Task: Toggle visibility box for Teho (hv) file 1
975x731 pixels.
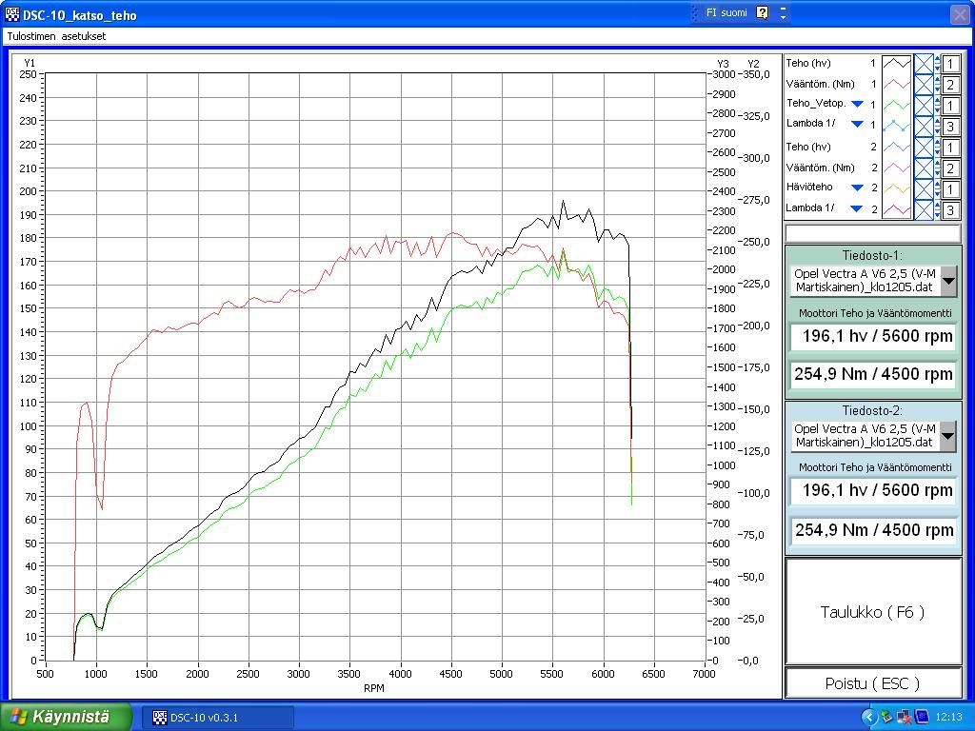Action: 924,64
